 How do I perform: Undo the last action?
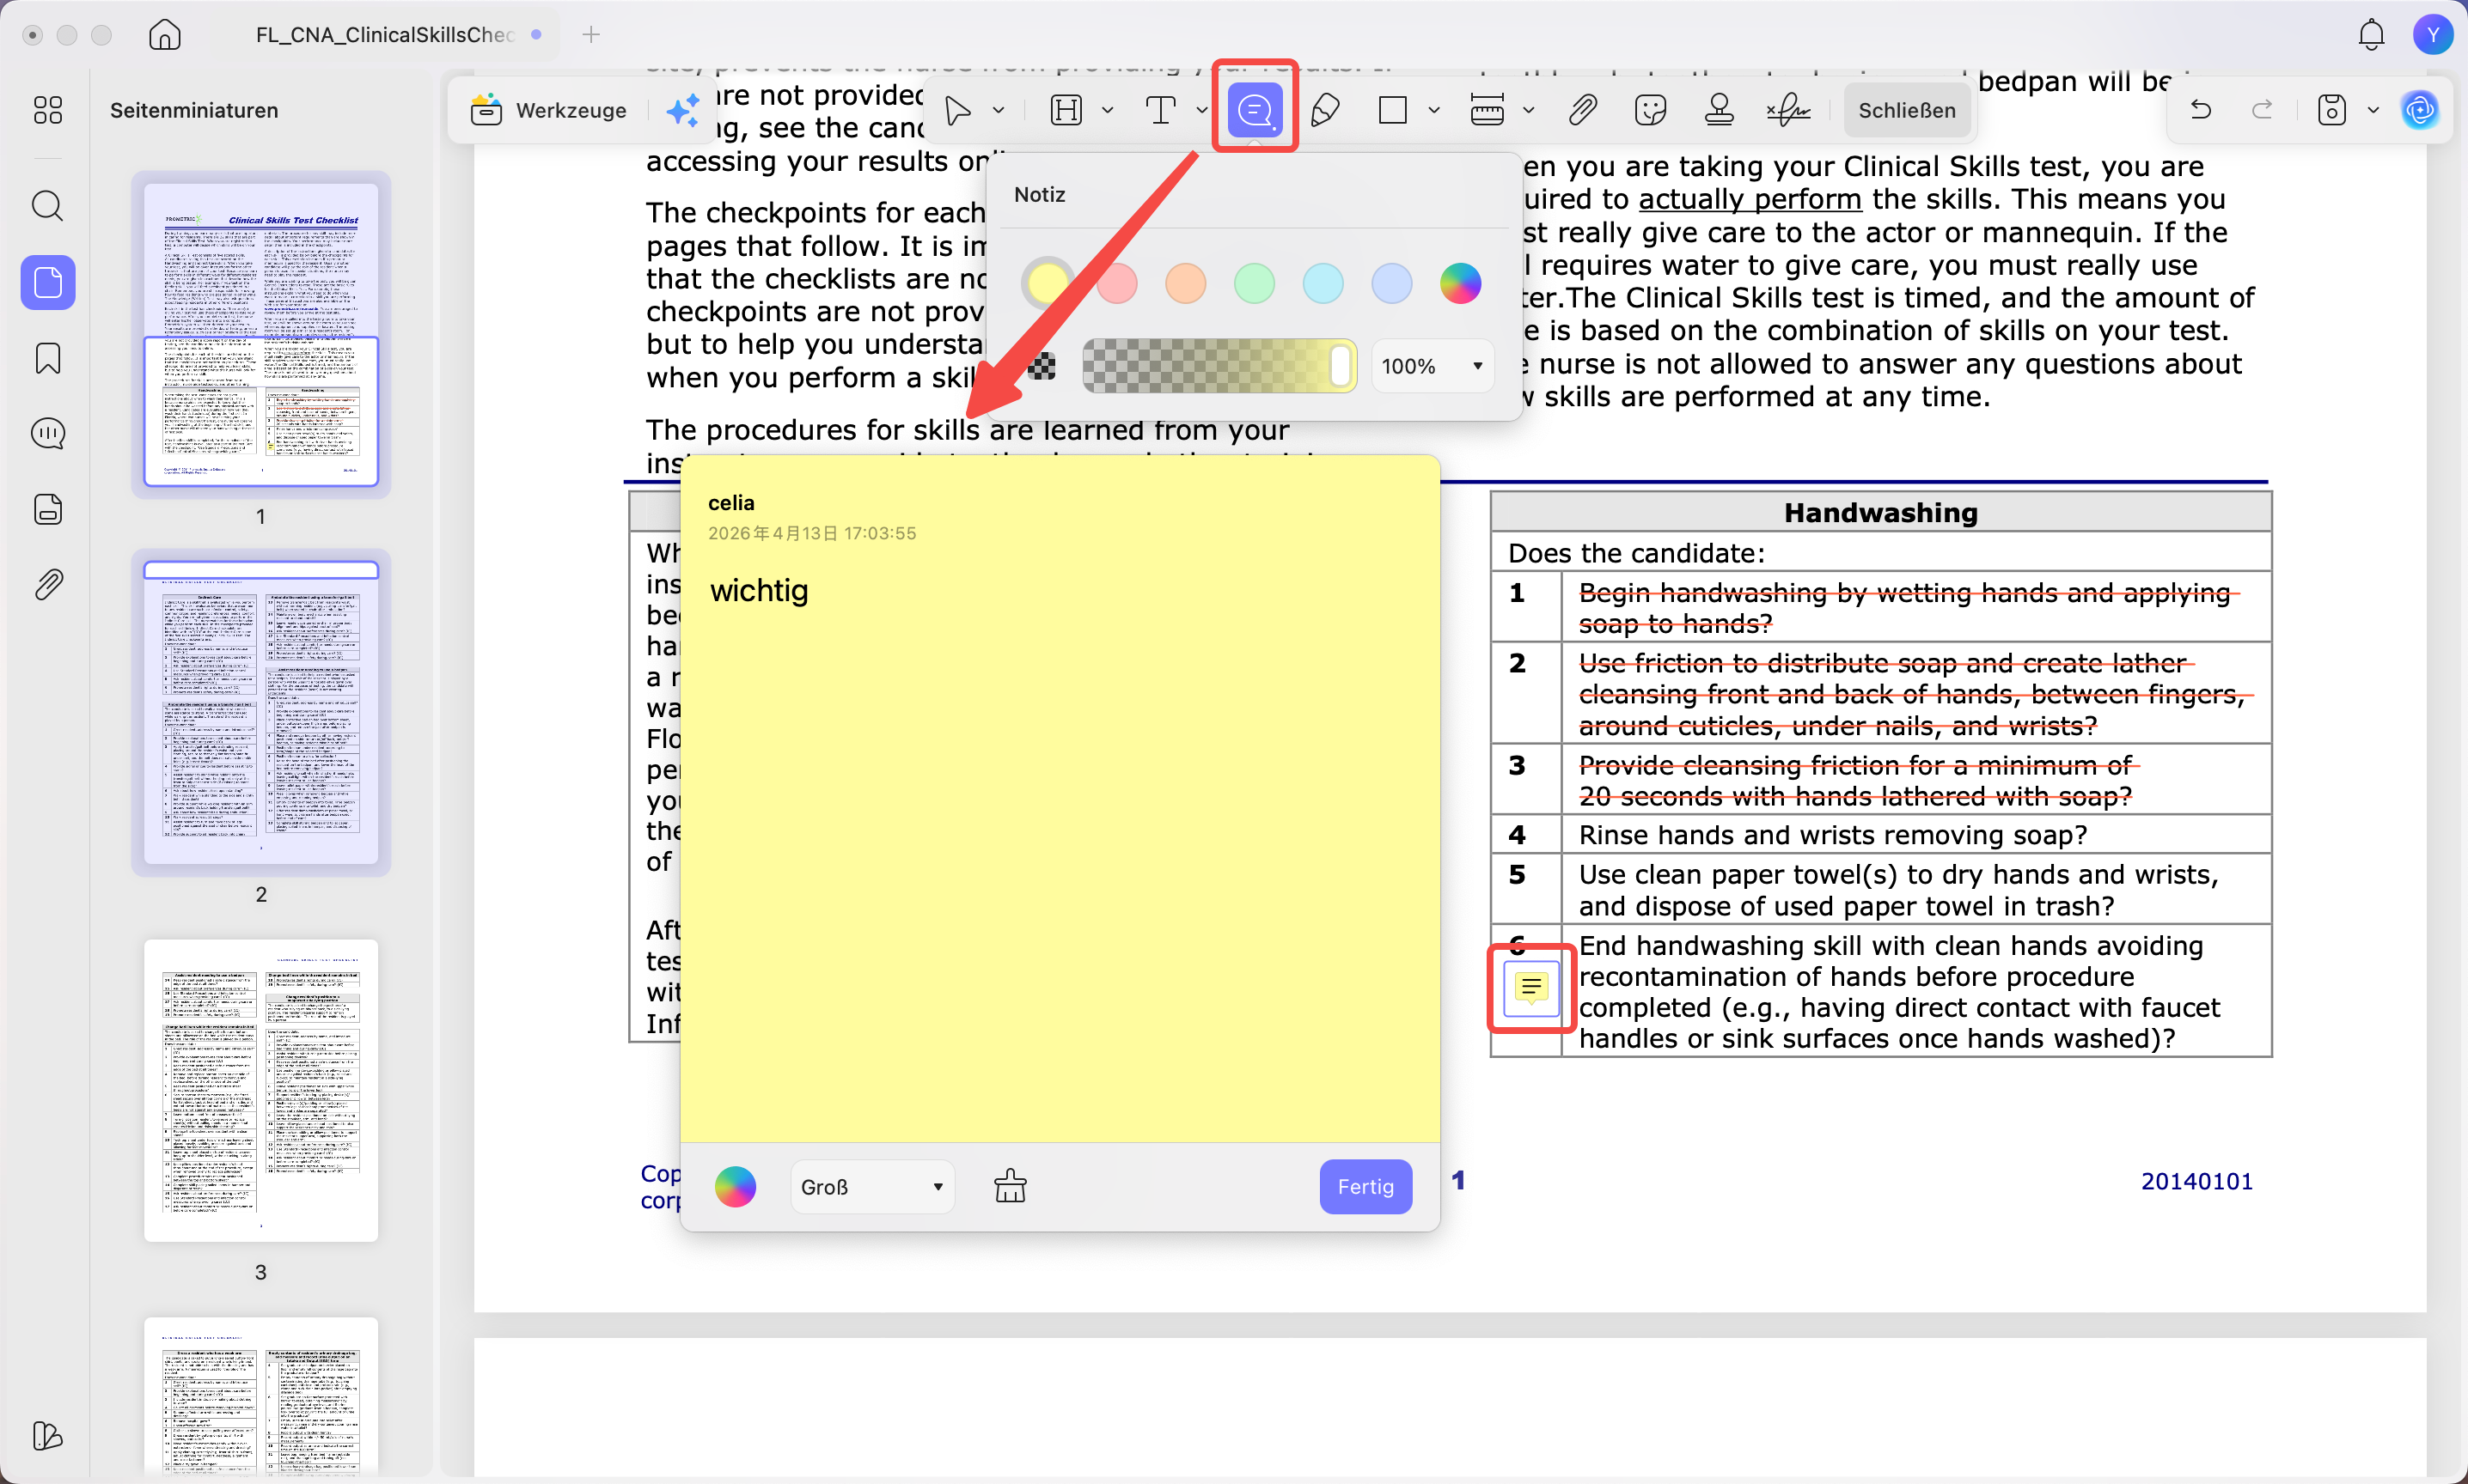point(2200,110)
